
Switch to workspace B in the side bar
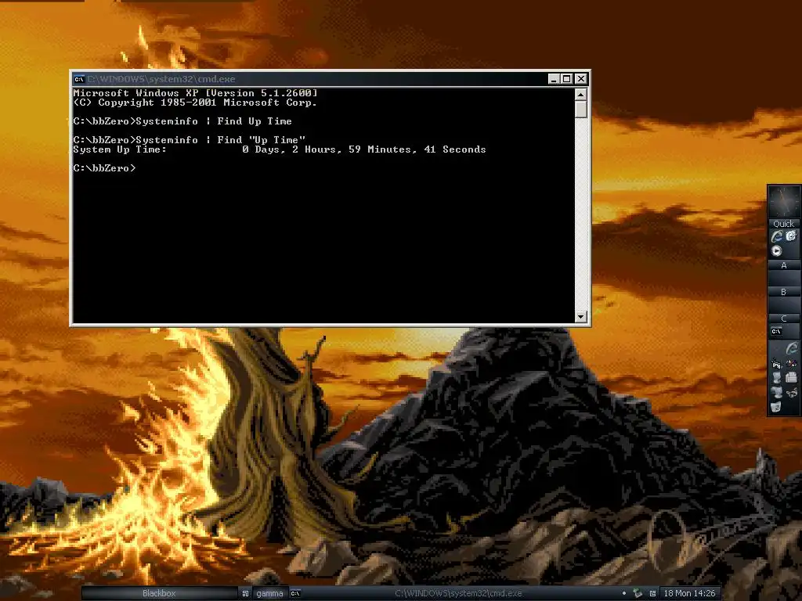pyautogui.click(x=783, y=292)
